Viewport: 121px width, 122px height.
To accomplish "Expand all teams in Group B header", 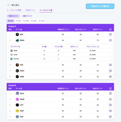I will click(x=110, y=88).
